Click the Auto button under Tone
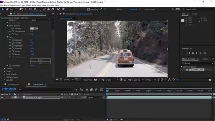Screen dimensions: 215x121 click(x=40, y=63)
